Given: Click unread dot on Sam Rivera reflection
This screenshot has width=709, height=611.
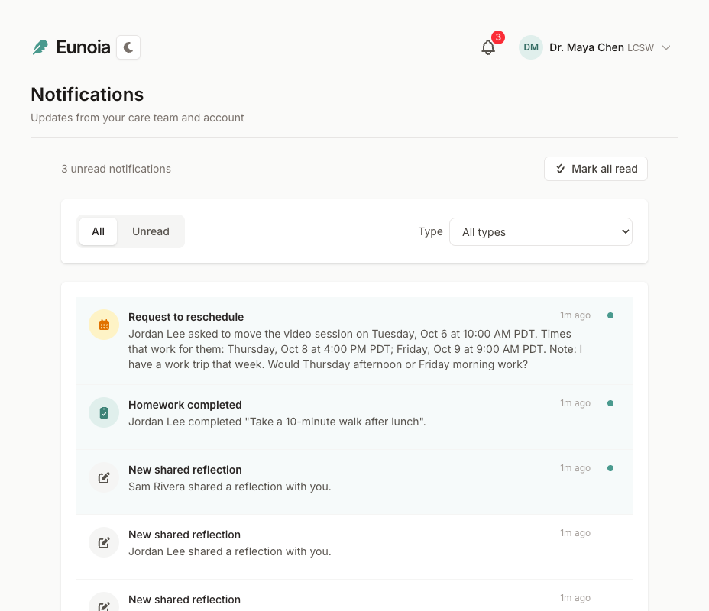Looking at the screenshot, I should point(610,468).
